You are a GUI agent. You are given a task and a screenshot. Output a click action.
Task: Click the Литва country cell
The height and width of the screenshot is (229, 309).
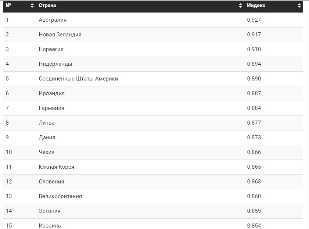(47, 123)
